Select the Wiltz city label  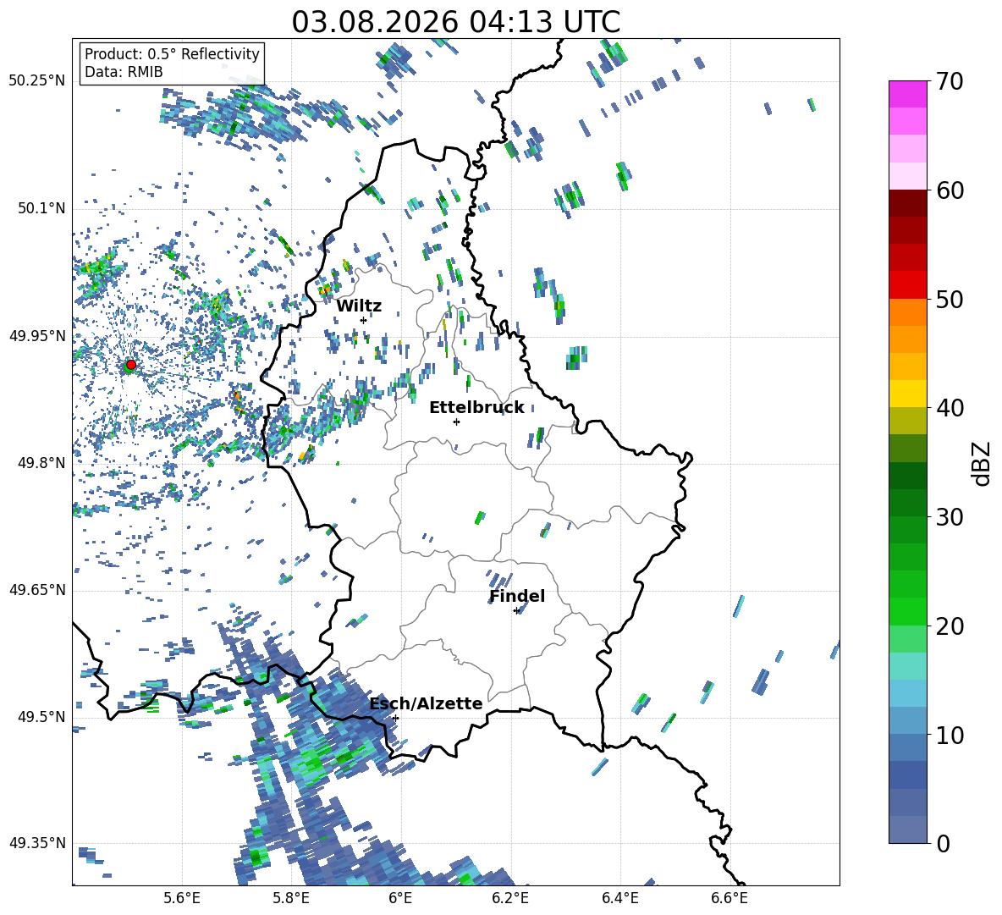point(359,306)
